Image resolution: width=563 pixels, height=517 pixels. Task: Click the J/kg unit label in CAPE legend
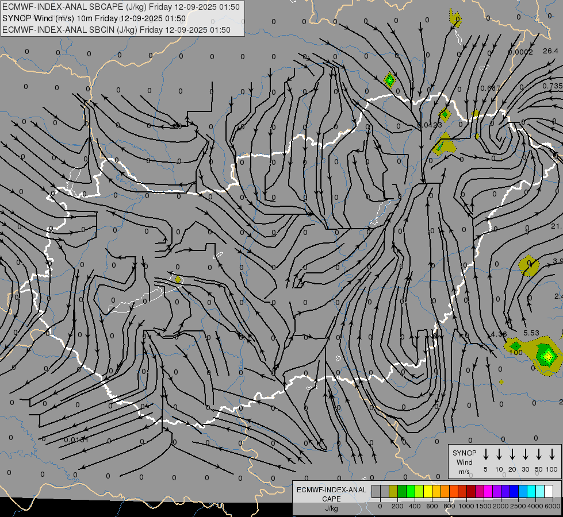pyautogui.click(x=331, y=508)
